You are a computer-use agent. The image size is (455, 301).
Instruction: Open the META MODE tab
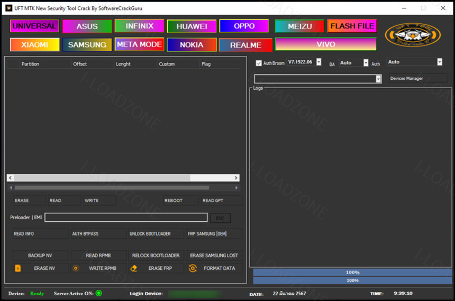(139, 44)
